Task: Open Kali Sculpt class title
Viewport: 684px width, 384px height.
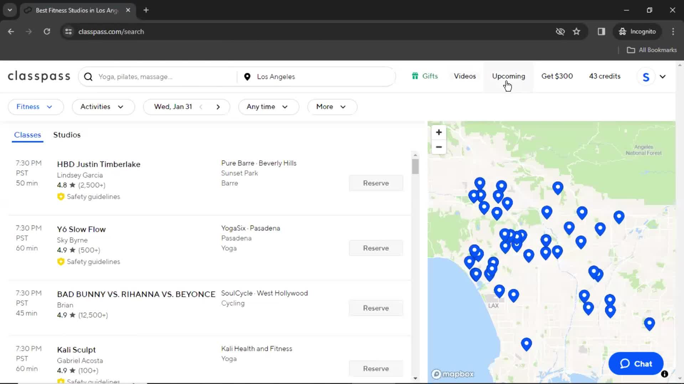Action: click(76, 350)
